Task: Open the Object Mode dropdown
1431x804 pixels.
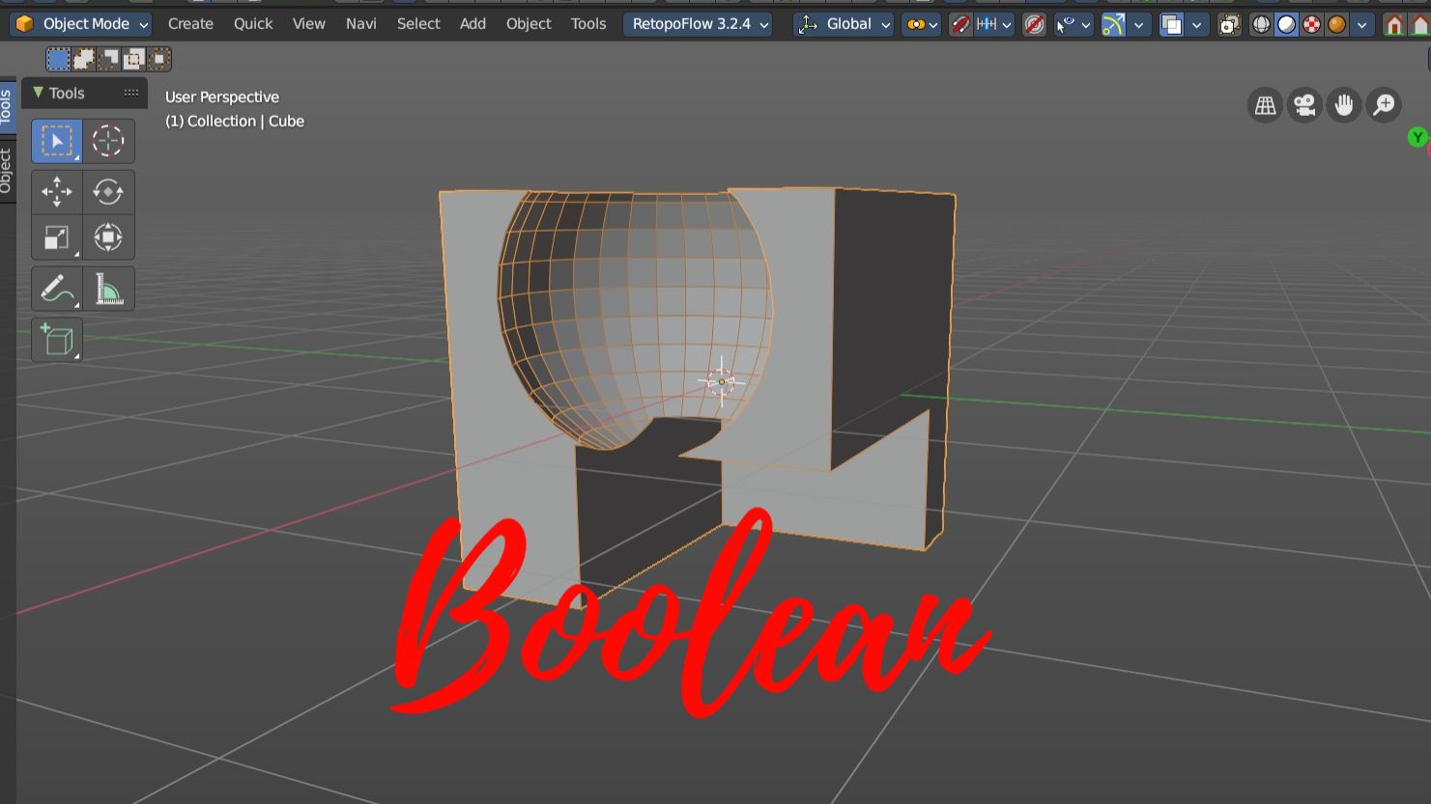Action: coord(81,24)
